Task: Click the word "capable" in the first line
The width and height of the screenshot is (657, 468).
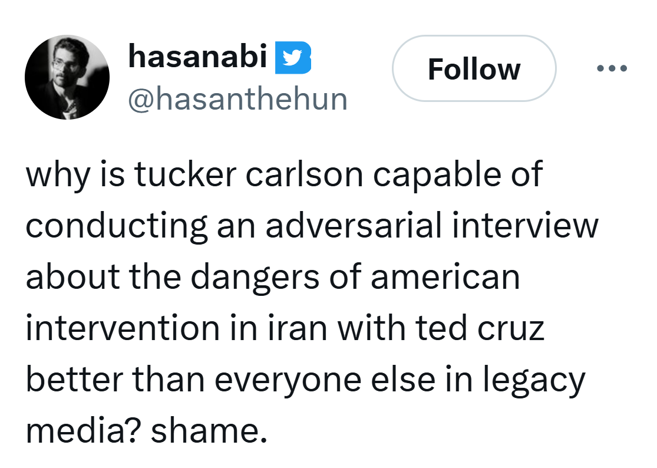Action: 437,175
